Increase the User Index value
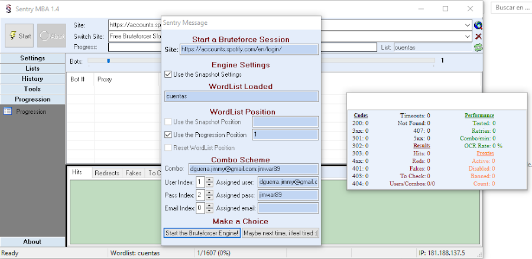The width and height of the screenshot is (532, 259). tap(209, 180)
